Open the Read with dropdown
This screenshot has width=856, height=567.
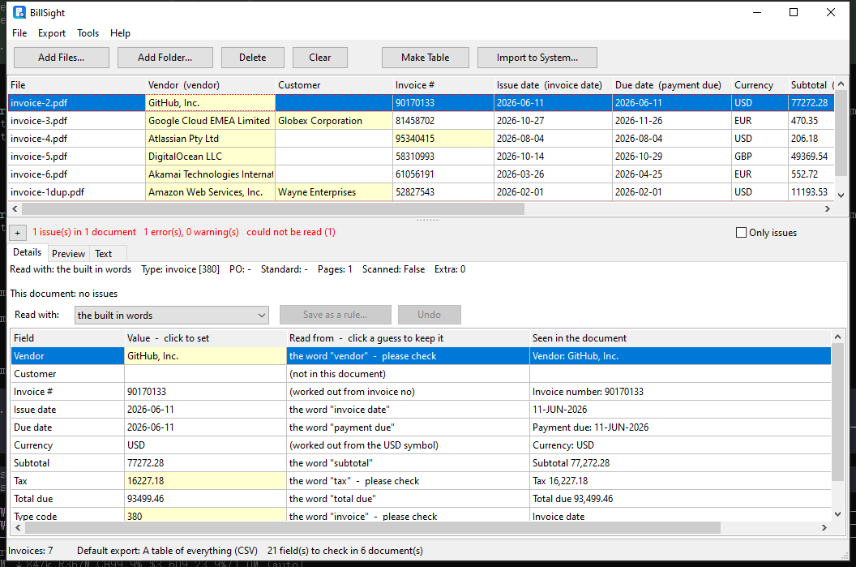(x=171, y=316)
